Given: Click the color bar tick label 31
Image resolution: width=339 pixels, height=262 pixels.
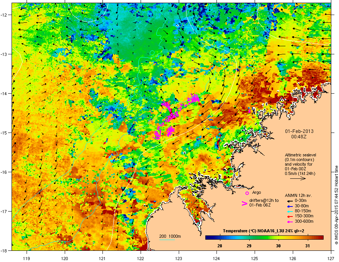Looking at the screenshot, I should coord(307,246).
